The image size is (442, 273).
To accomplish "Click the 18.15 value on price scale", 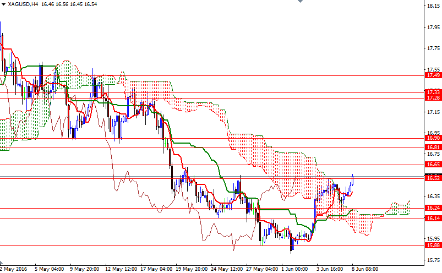I will (433, 7).
